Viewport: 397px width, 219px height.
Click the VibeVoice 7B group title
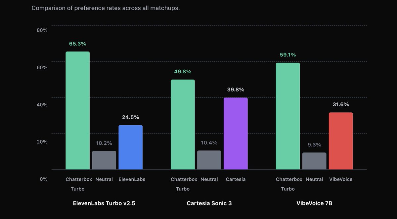click(314, 203)
